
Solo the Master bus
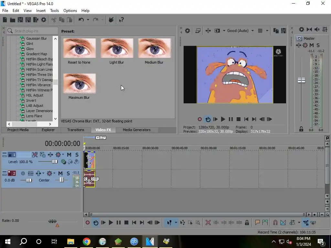[318, 45]
